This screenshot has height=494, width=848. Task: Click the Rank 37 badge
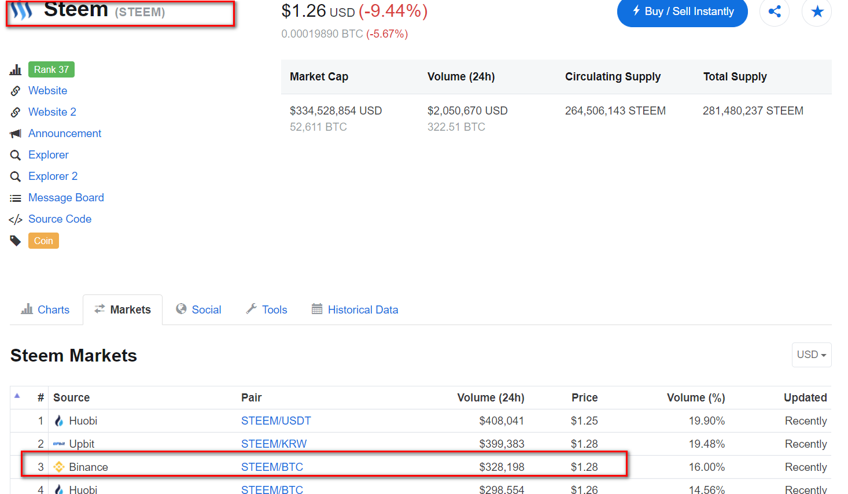pos(51,69)
